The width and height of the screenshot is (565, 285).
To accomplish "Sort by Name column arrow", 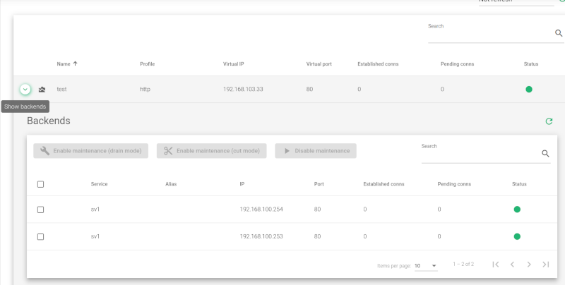I will click(75, 63).
